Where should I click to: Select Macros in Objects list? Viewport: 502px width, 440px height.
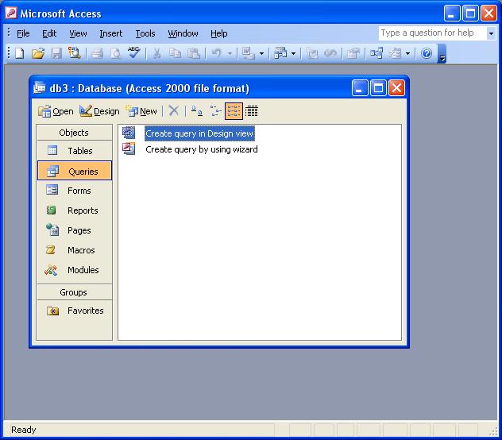[x=74, y=250]
